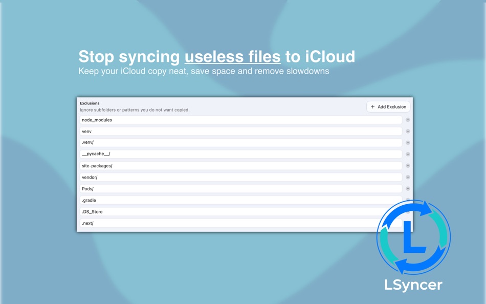
Task: Click the 'Keep your iCloud copy neat' subtitle
Action: (x=204, y=71)
